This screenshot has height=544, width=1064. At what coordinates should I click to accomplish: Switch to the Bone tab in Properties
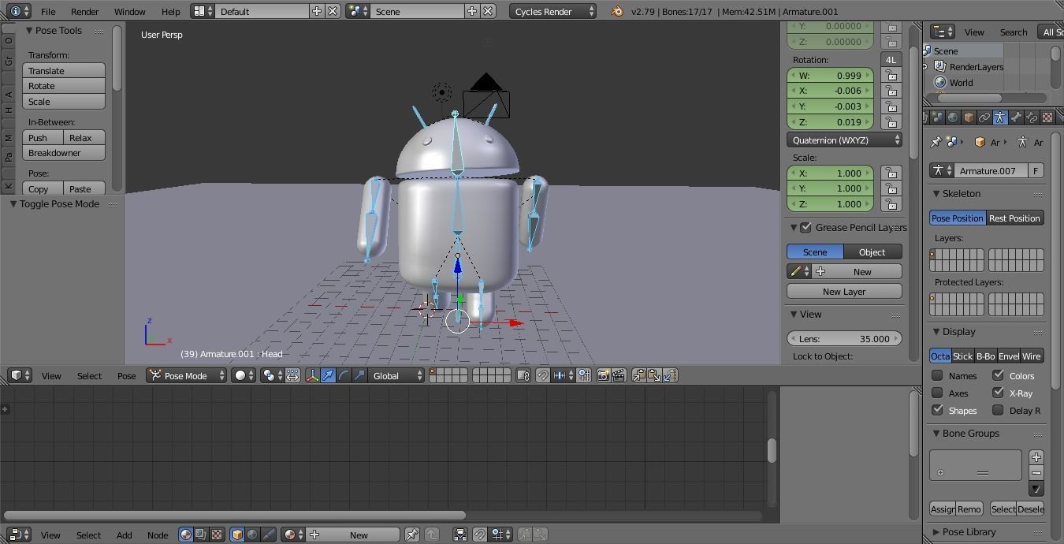[1015, 117]
